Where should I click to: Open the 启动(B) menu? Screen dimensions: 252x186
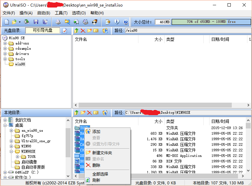tap(43, 13)
